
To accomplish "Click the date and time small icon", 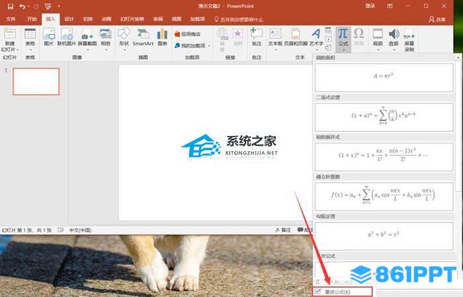I will (328, 30).
